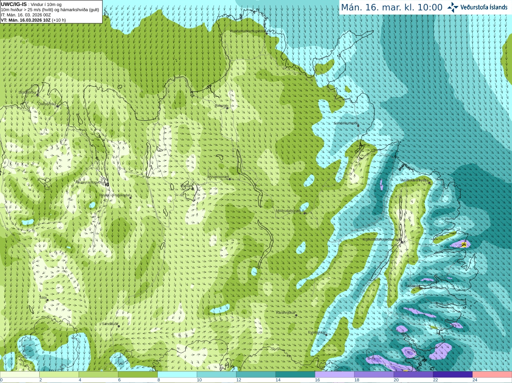
Task: Pick the 12–14 m/s teal legend swatch
Action: pos(256,375)
